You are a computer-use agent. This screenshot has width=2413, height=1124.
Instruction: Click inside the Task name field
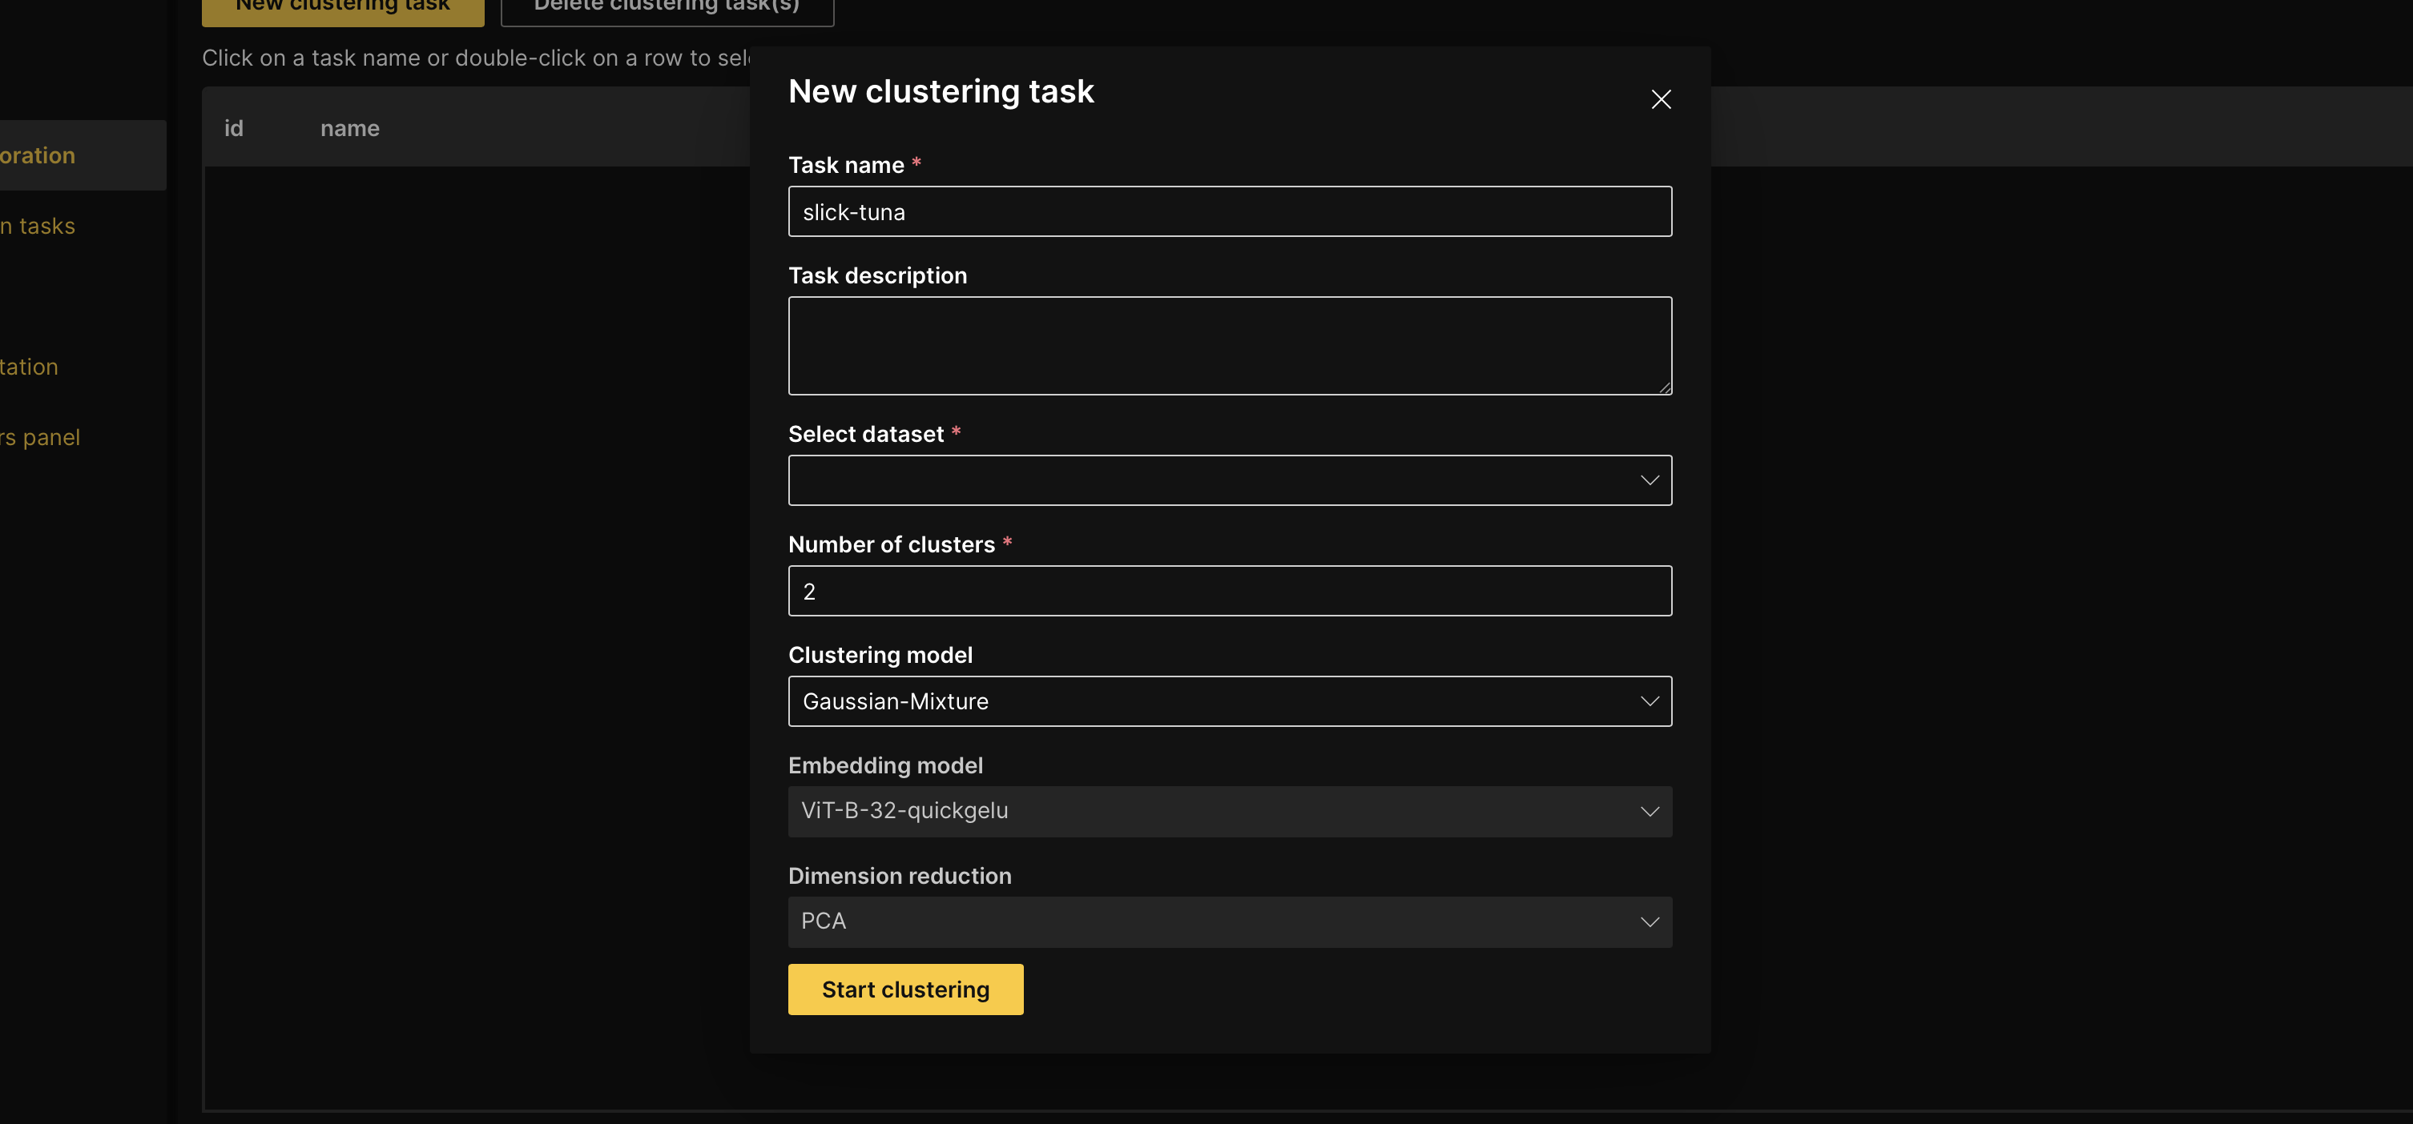(1230, 211)
